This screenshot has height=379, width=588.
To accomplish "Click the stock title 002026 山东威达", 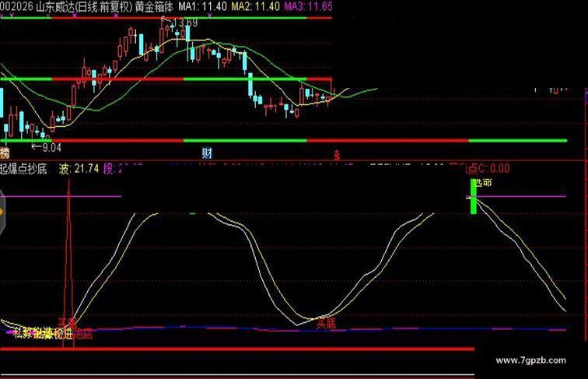I will [x=37, y=7].
